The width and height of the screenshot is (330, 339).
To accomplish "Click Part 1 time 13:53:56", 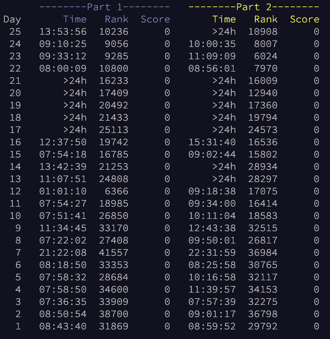I will point(63,31).
